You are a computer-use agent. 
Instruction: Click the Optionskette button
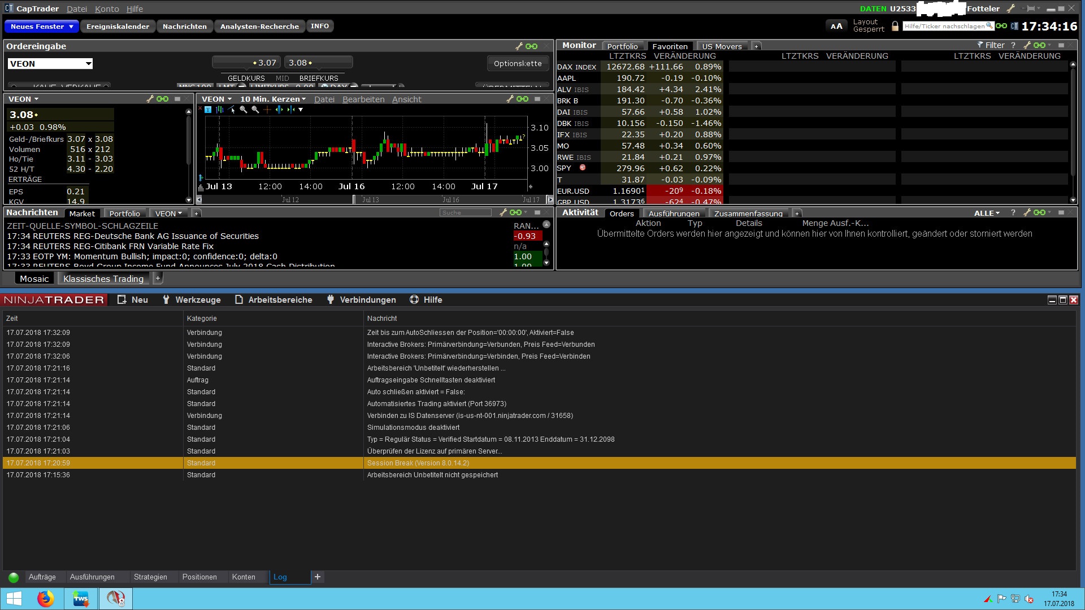tap(518, 63)
